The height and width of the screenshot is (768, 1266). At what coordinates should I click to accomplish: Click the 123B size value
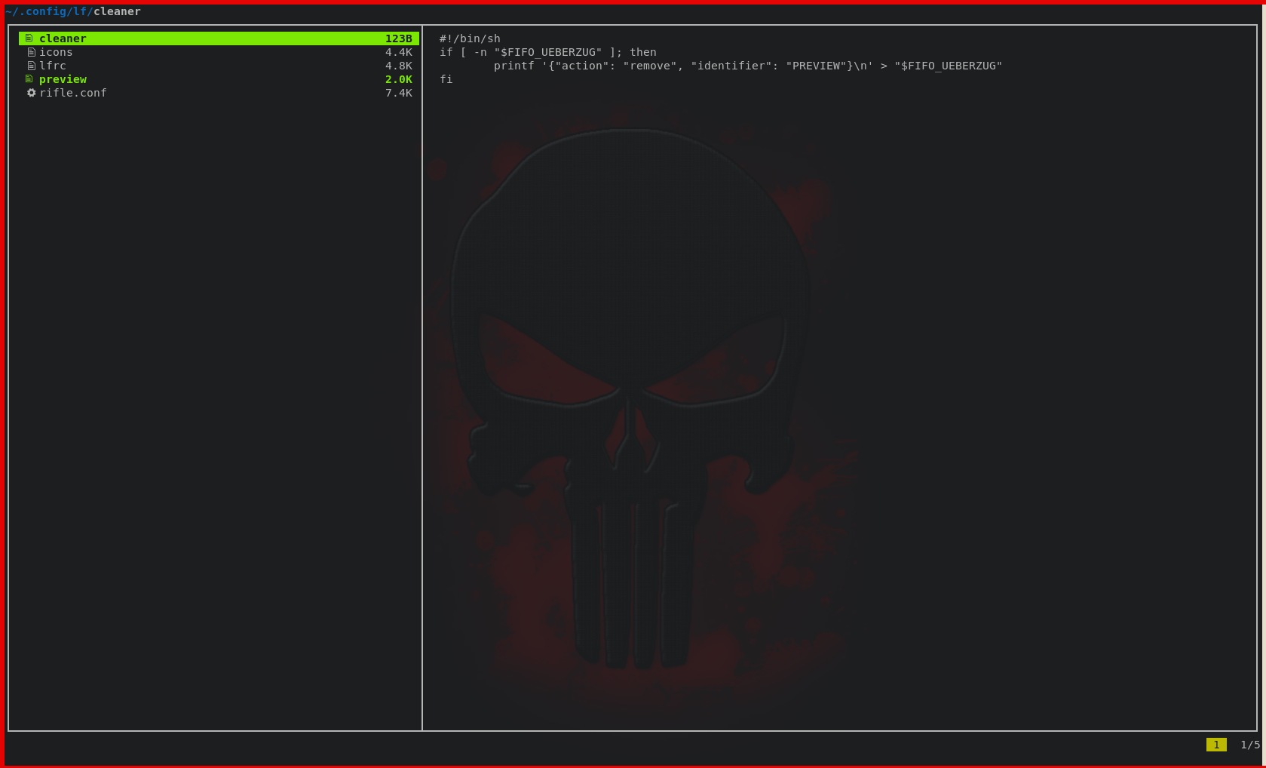[x=399, y=38]
